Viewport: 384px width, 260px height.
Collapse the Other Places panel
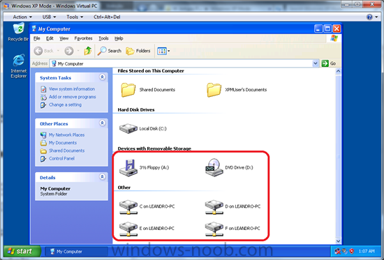103,123
